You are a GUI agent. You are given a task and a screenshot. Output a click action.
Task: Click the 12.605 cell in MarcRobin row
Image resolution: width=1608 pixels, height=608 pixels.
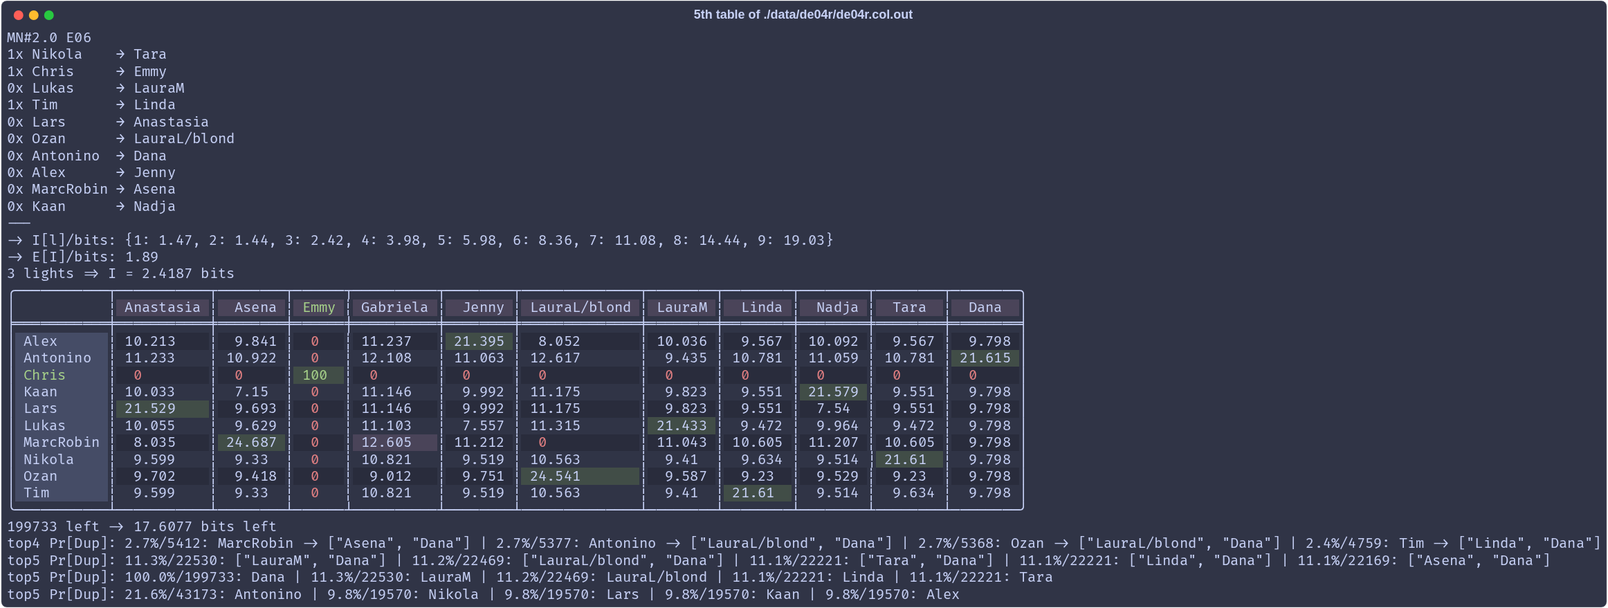click(395, 442)
